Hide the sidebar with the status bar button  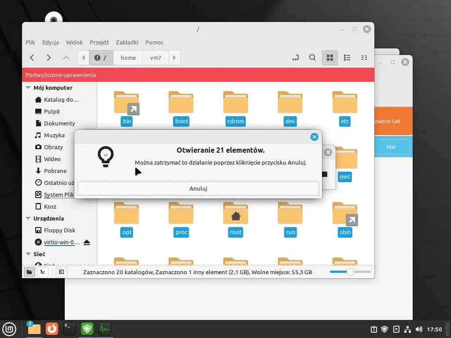click(x=61, y=272)
